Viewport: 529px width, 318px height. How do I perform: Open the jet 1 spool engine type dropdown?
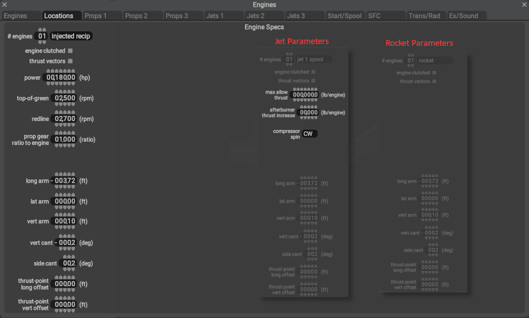pos(314,59)
